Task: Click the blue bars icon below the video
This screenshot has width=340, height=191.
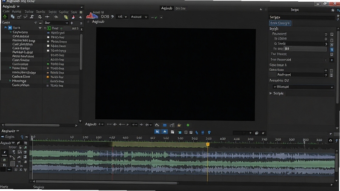Action: [164, 125]
